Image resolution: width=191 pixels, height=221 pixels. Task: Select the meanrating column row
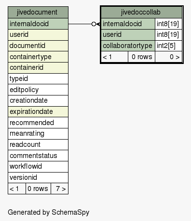(38, 134)
